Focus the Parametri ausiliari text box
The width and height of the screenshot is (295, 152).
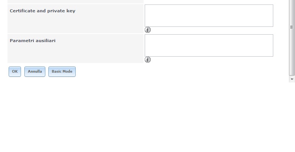pyautogui.click(x=209, y=45)
